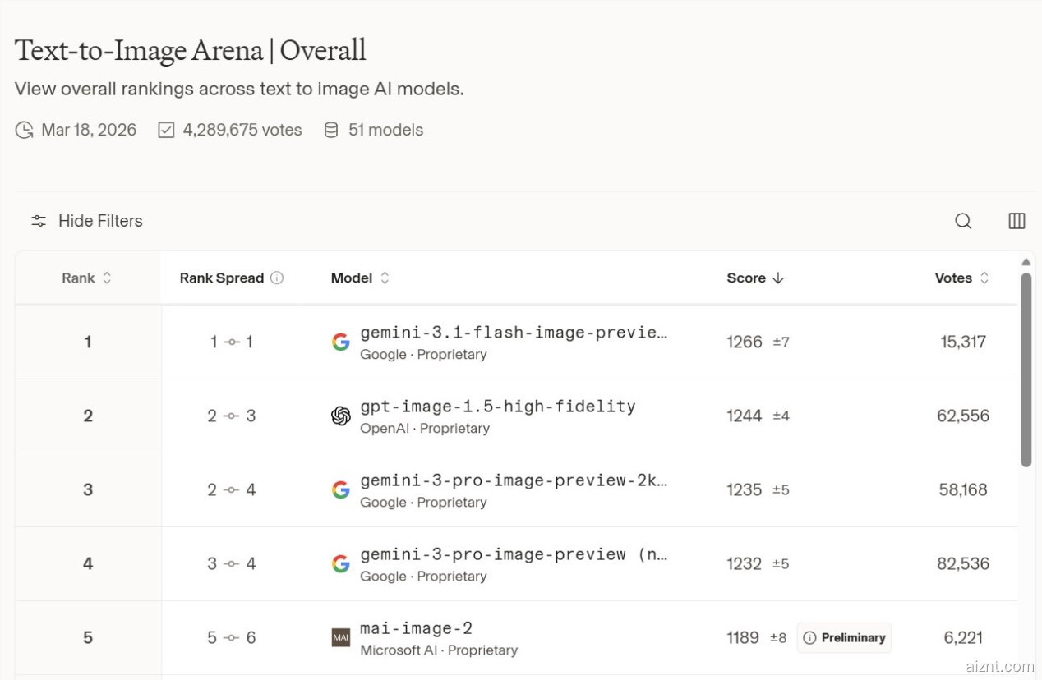
Task: Open gpt-image-1.5-high-fidelity model link
Action: click(497, 407)
